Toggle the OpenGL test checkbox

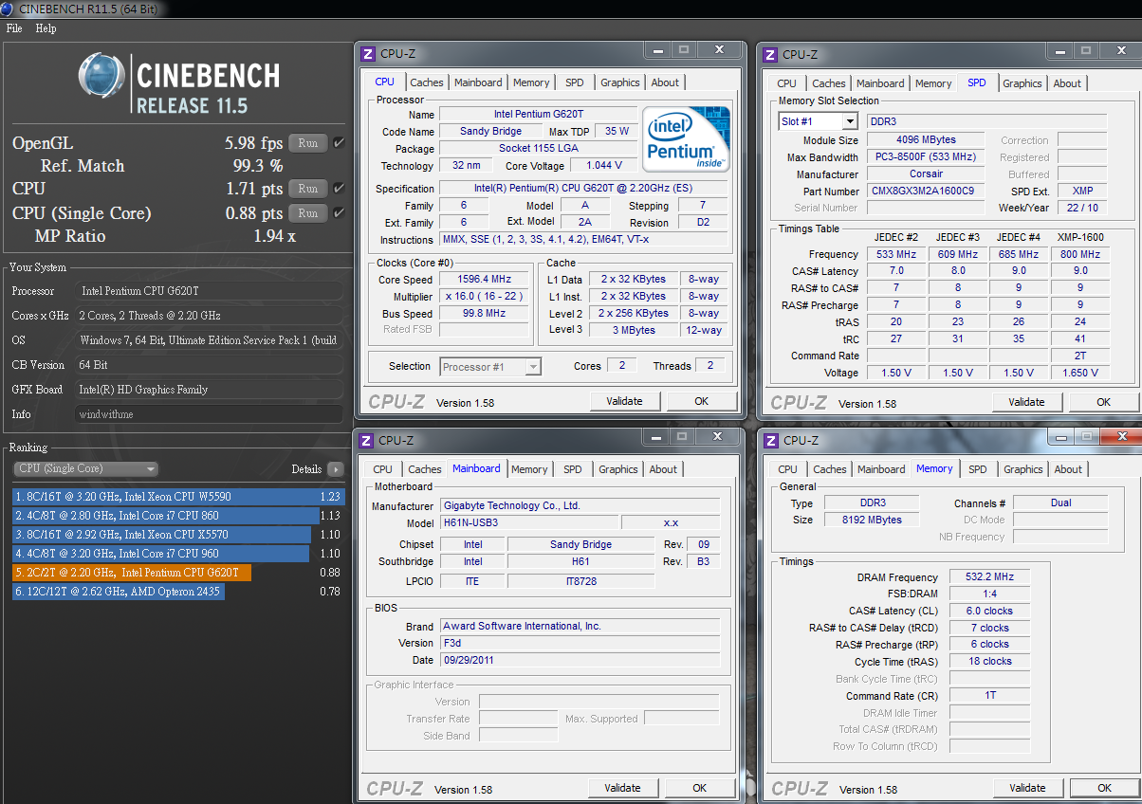(x=339, y=143)
